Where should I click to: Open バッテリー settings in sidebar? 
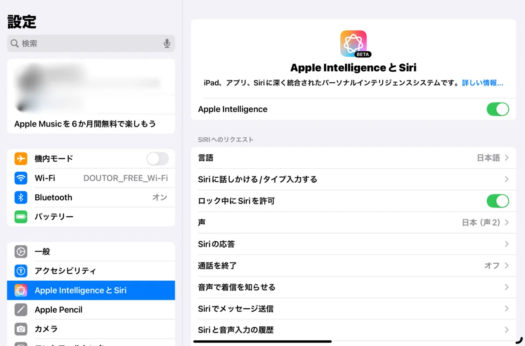(x=91, y=216)
